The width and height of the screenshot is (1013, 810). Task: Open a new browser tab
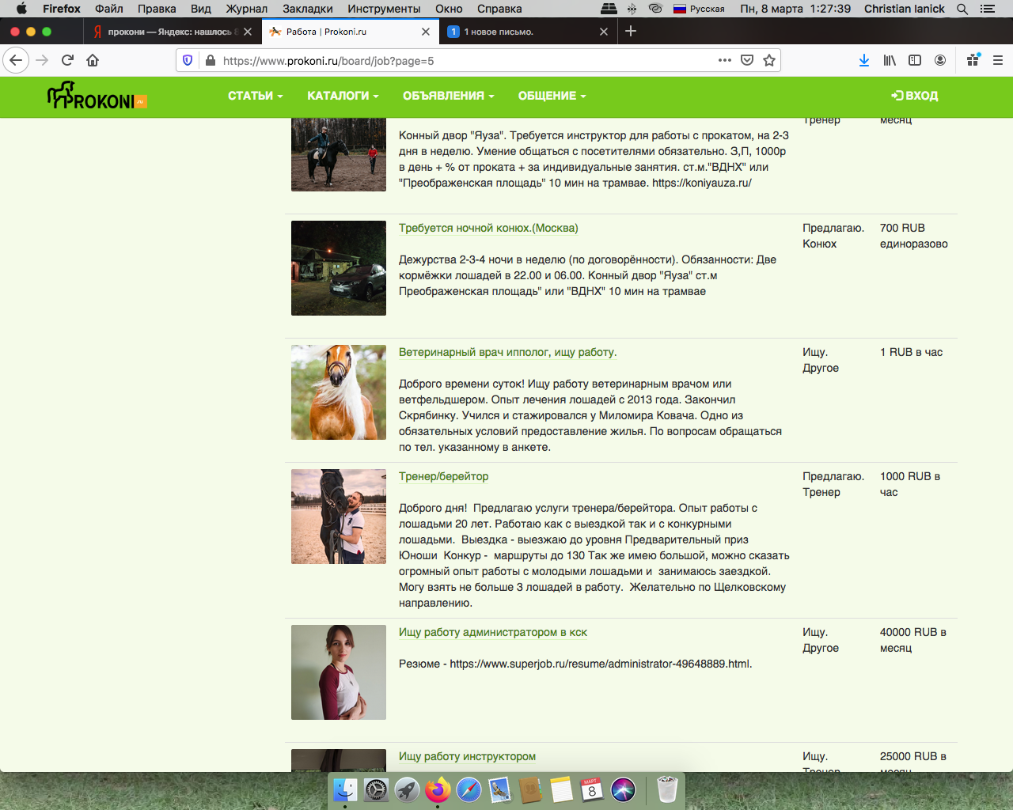(631, 31)
